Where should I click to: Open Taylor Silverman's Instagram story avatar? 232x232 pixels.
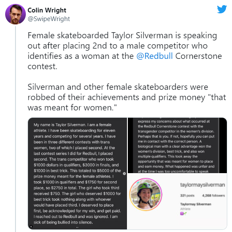click(x=146, y=194)
